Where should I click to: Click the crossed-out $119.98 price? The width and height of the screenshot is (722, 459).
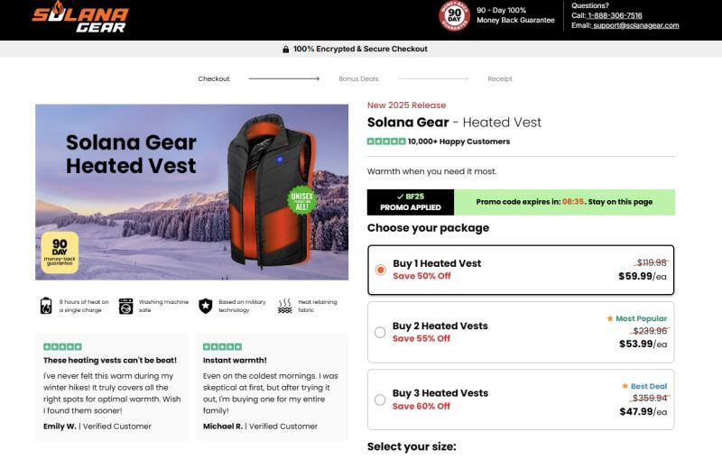[x=651, y=262]
